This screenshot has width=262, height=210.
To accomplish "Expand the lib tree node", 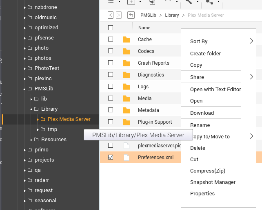I will pyautogui.click(x=31, y=99).
